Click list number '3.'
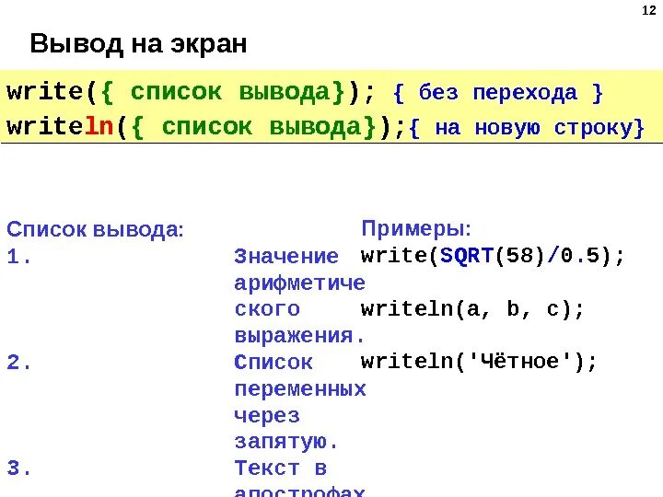 [18, 468]
